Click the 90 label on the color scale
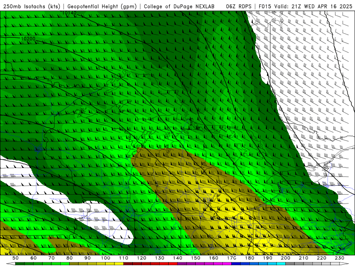355x266 pixels. [87, 258]
